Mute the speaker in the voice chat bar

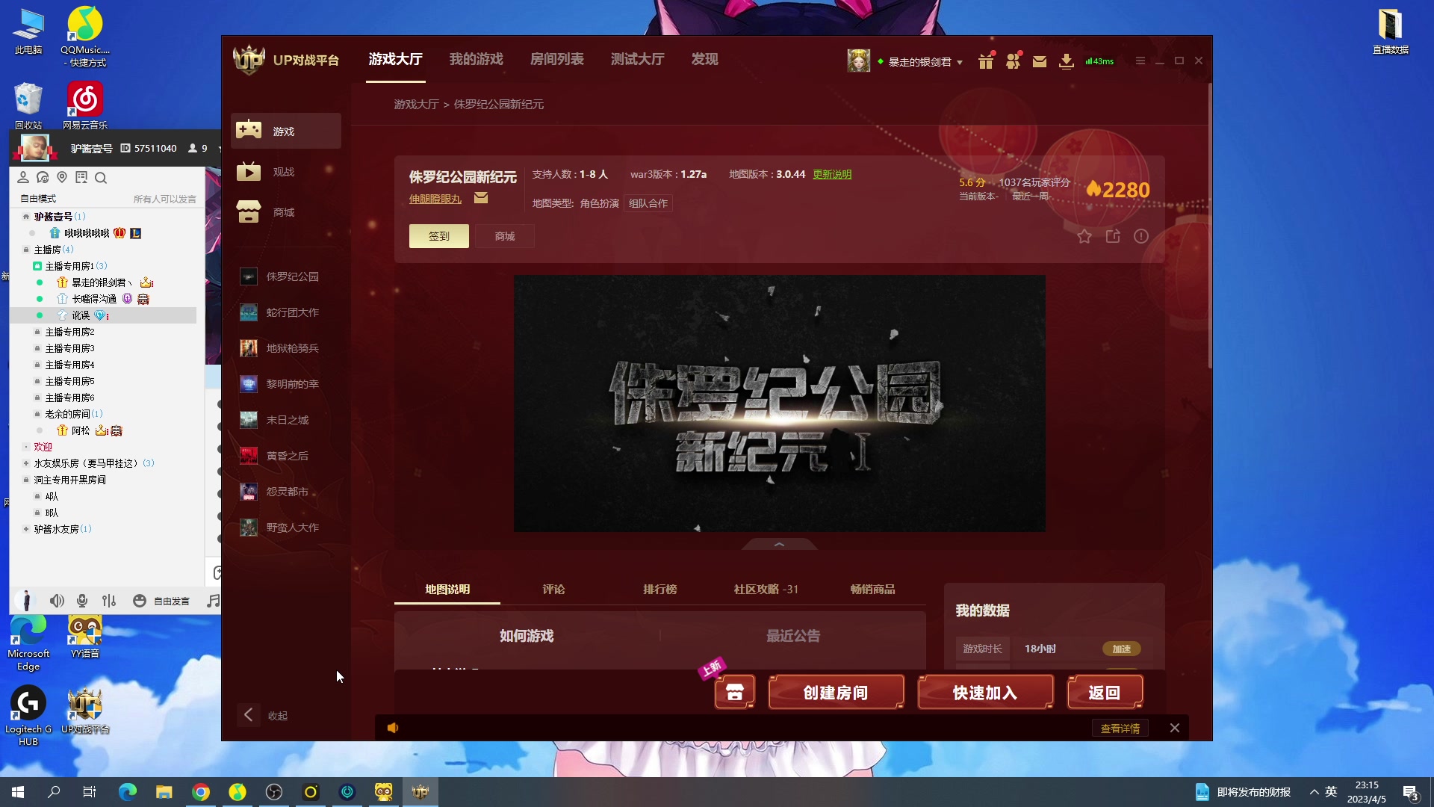56,600
